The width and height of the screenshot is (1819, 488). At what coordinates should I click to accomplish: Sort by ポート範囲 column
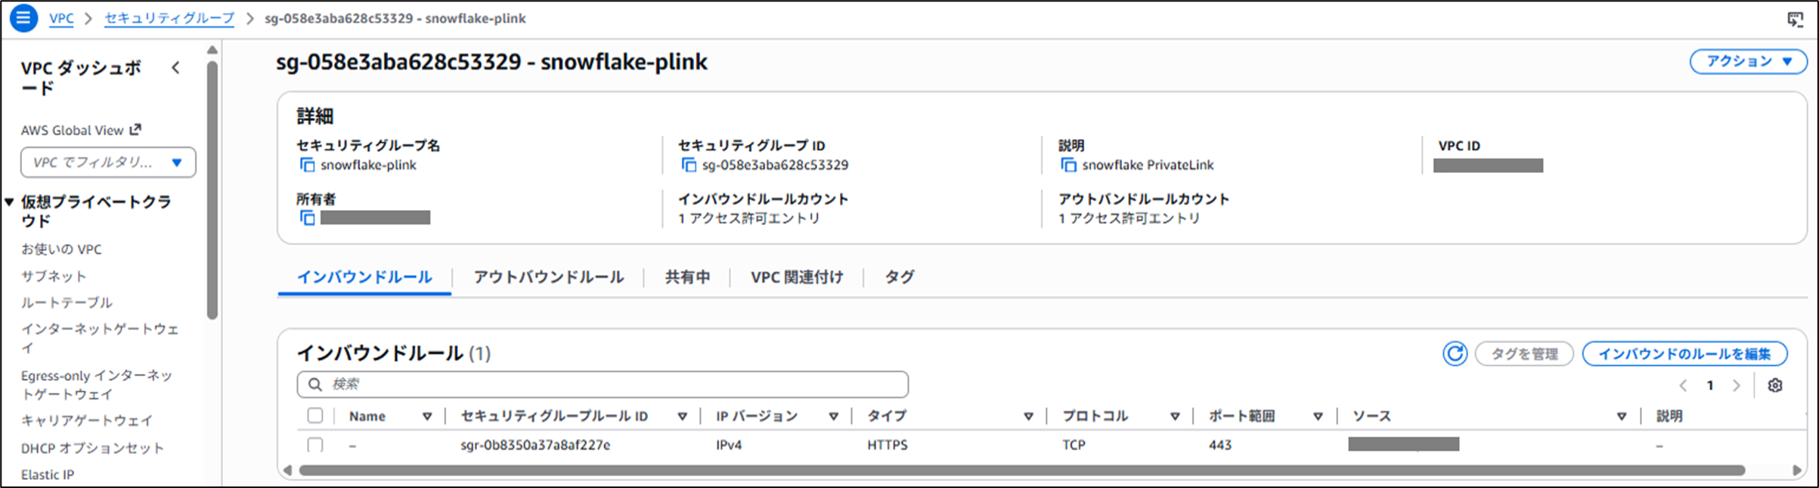coord(1318,416)
